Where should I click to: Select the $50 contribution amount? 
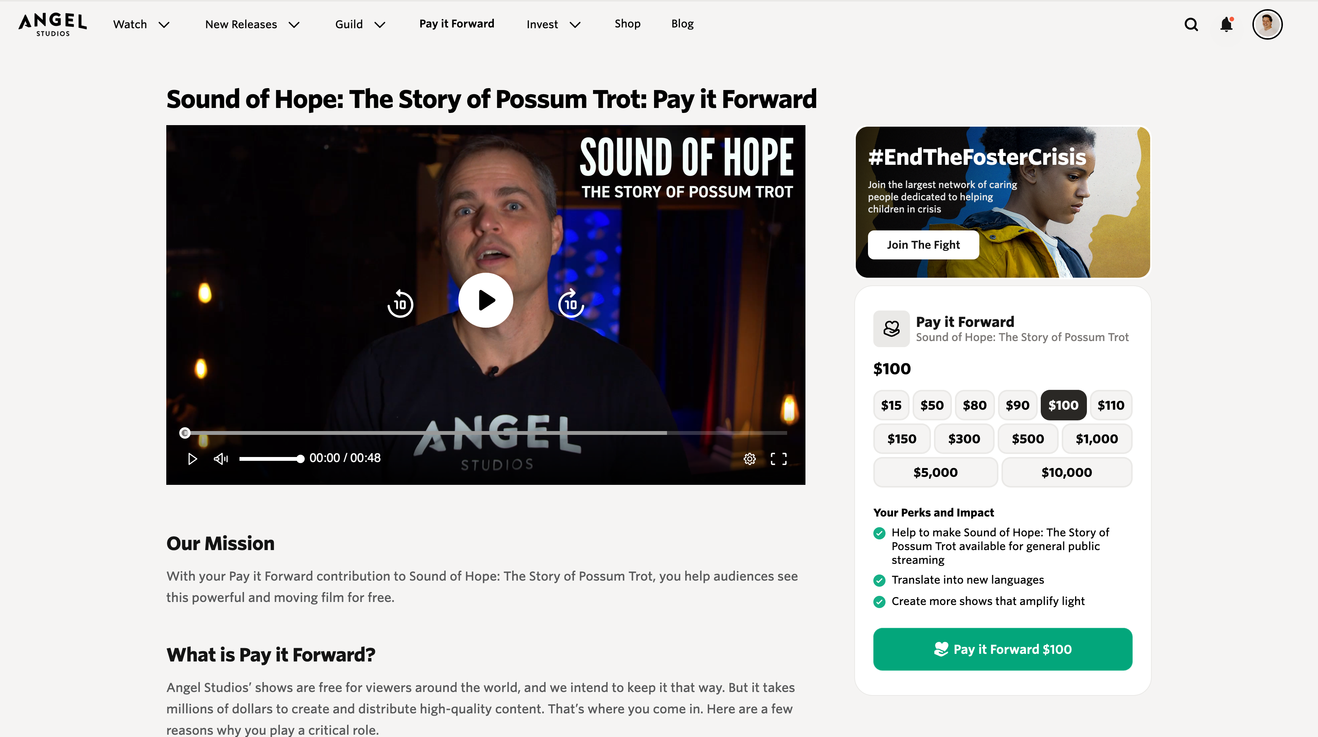coord(932,406)
